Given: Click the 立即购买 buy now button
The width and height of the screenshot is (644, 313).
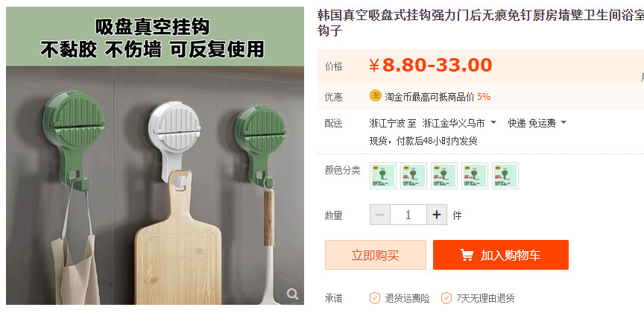Looking at the screenshot, I should coord(376,255).
